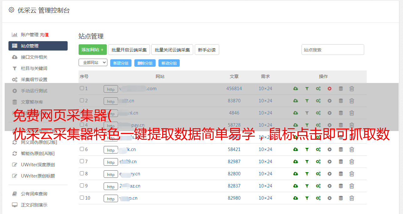Click play icon in row 9
Viewport: 403px width, 214px height.
pos(329,186)
